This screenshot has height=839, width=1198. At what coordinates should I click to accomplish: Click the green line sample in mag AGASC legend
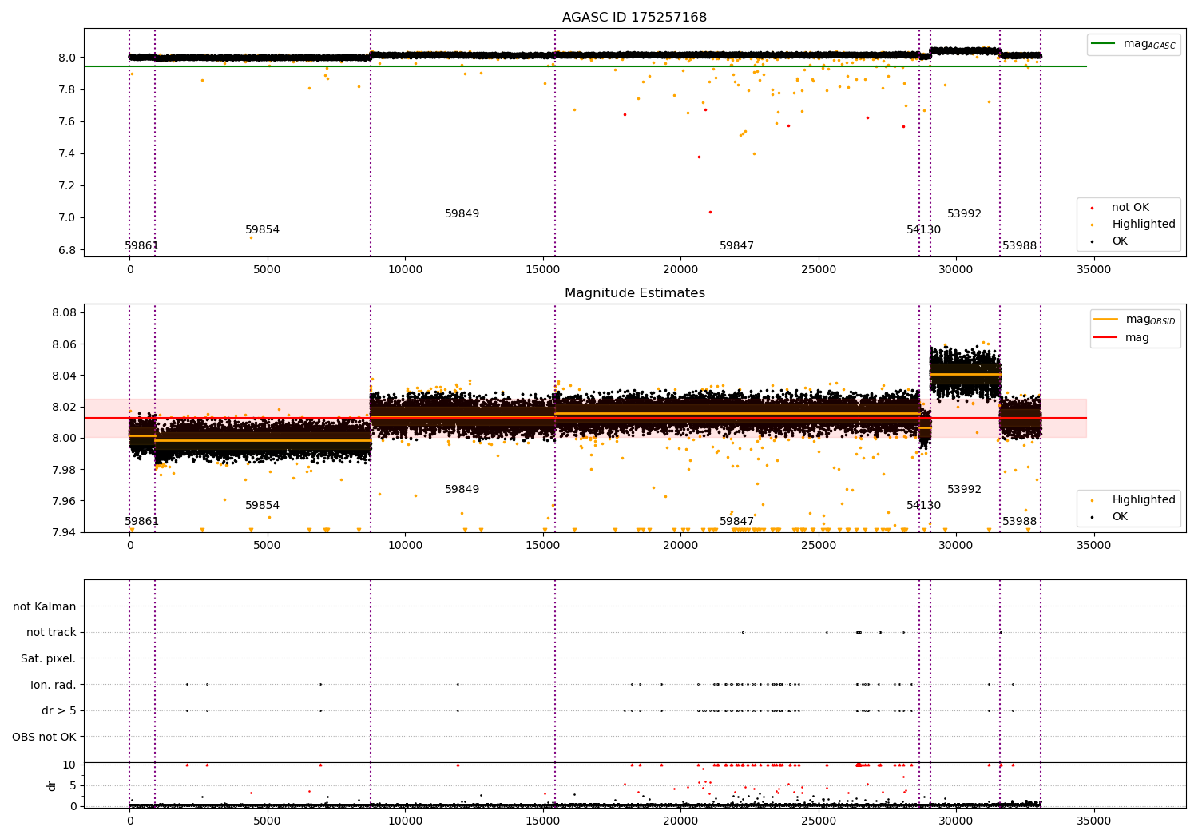1104,44
